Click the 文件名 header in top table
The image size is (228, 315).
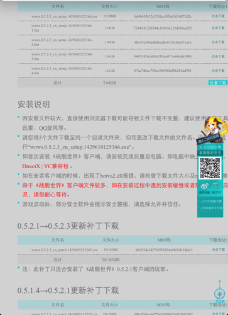pyautogui.click(x=58, y=6)
